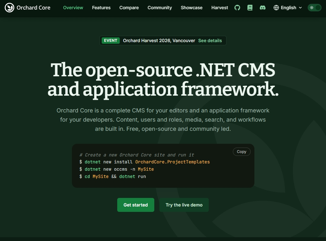Click the OrchardCore.ProjectTemplates code text
Viewport: 326px width, 241px height.
click(x=172, y=162)
